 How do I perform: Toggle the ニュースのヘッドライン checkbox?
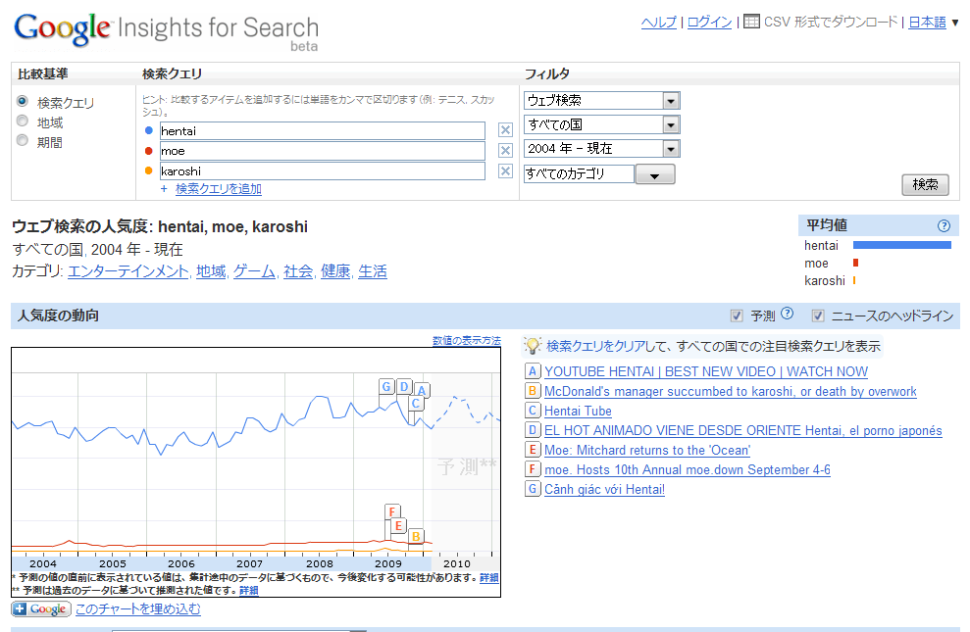point(818,316)
